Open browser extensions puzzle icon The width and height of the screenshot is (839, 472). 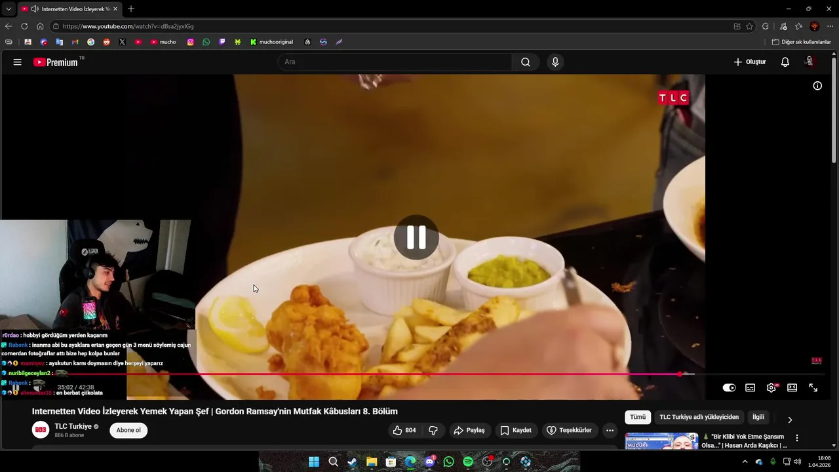point(766,26)
